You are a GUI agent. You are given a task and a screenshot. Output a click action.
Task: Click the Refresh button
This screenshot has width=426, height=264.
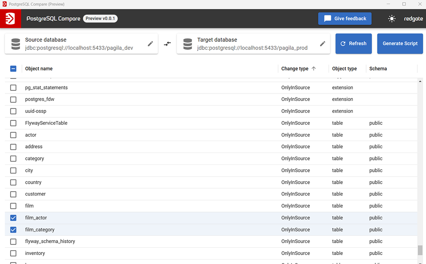pyautogui.click(x=354, y=44)
